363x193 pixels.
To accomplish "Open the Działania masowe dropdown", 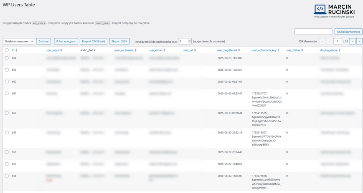I will click(x=19, y=41).
